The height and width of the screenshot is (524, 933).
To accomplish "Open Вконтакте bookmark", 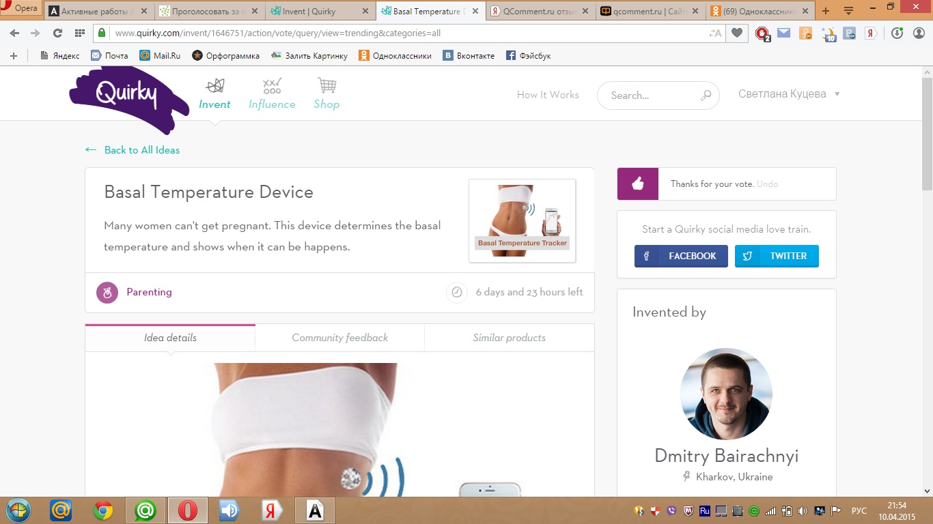I will tap(469, 55).
